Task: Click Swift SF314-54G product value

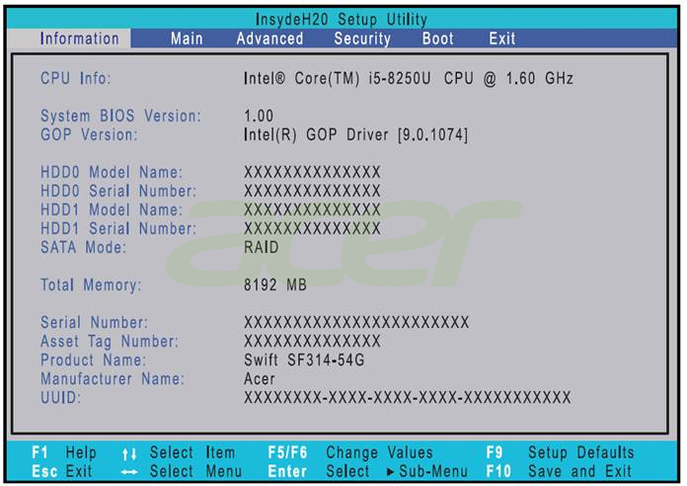Action: pos(304,361)
